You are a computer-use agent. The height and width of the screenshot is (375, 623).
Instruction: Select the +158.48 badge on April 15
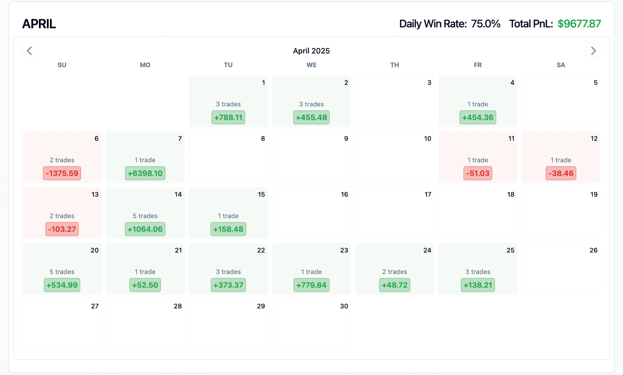pos(228,229)
